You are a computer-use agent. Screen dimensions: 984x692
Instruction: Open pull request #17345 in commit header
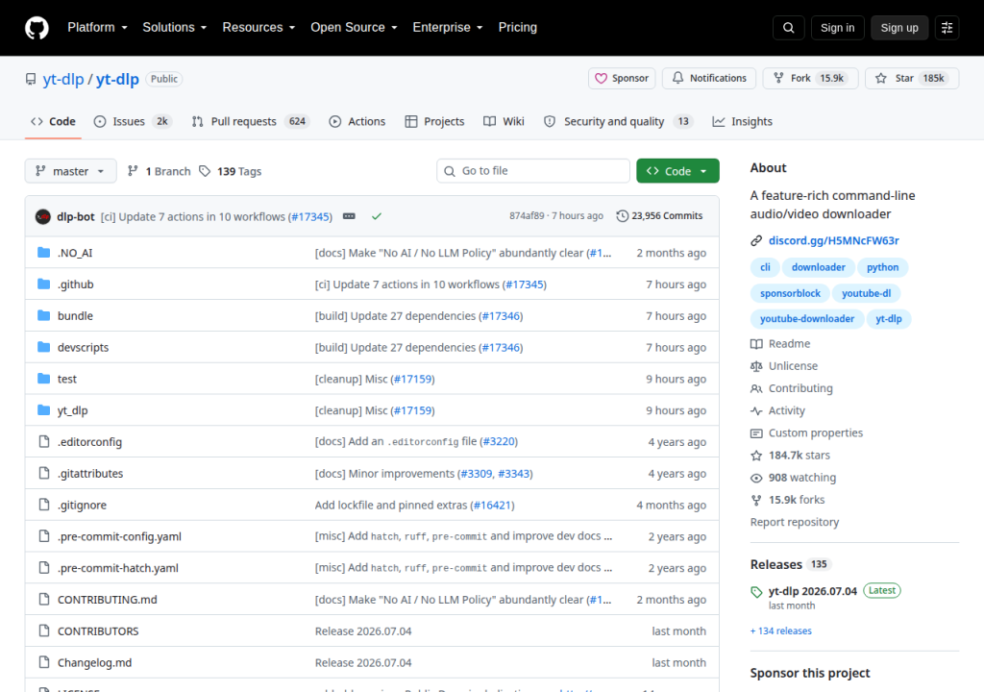tap(310, 216)
